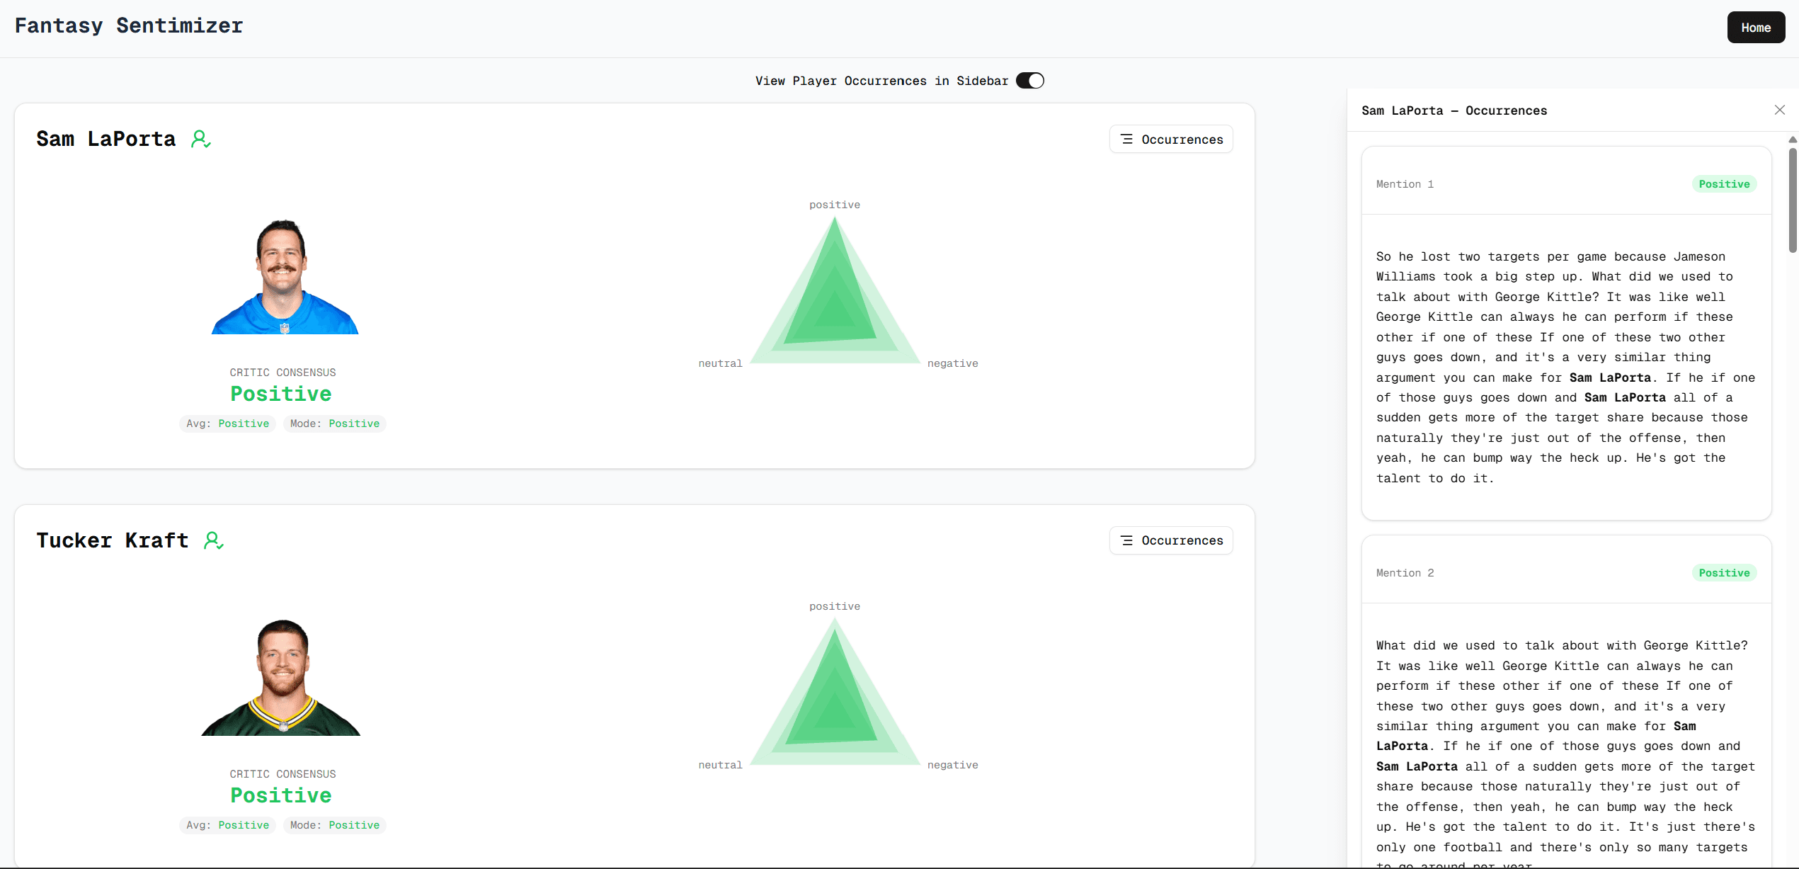
Task: Click Sam LaPorta's Avg: Positive chip
Action: (227, 424)
